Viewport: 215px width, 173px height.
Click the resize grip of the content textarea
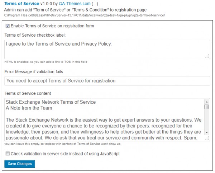pos(207,138)
